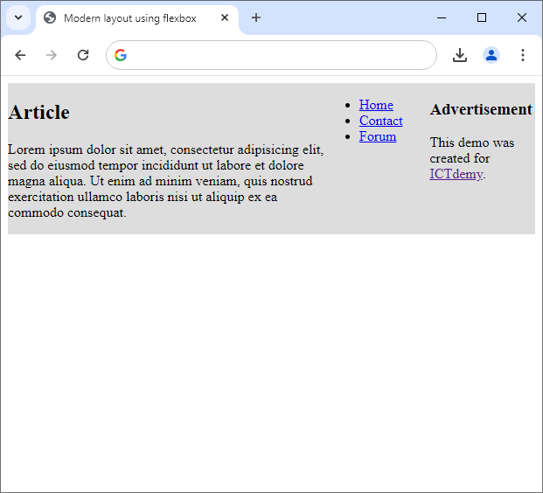
Task: Open the Forum link
Action: click(x=378, y=136)
